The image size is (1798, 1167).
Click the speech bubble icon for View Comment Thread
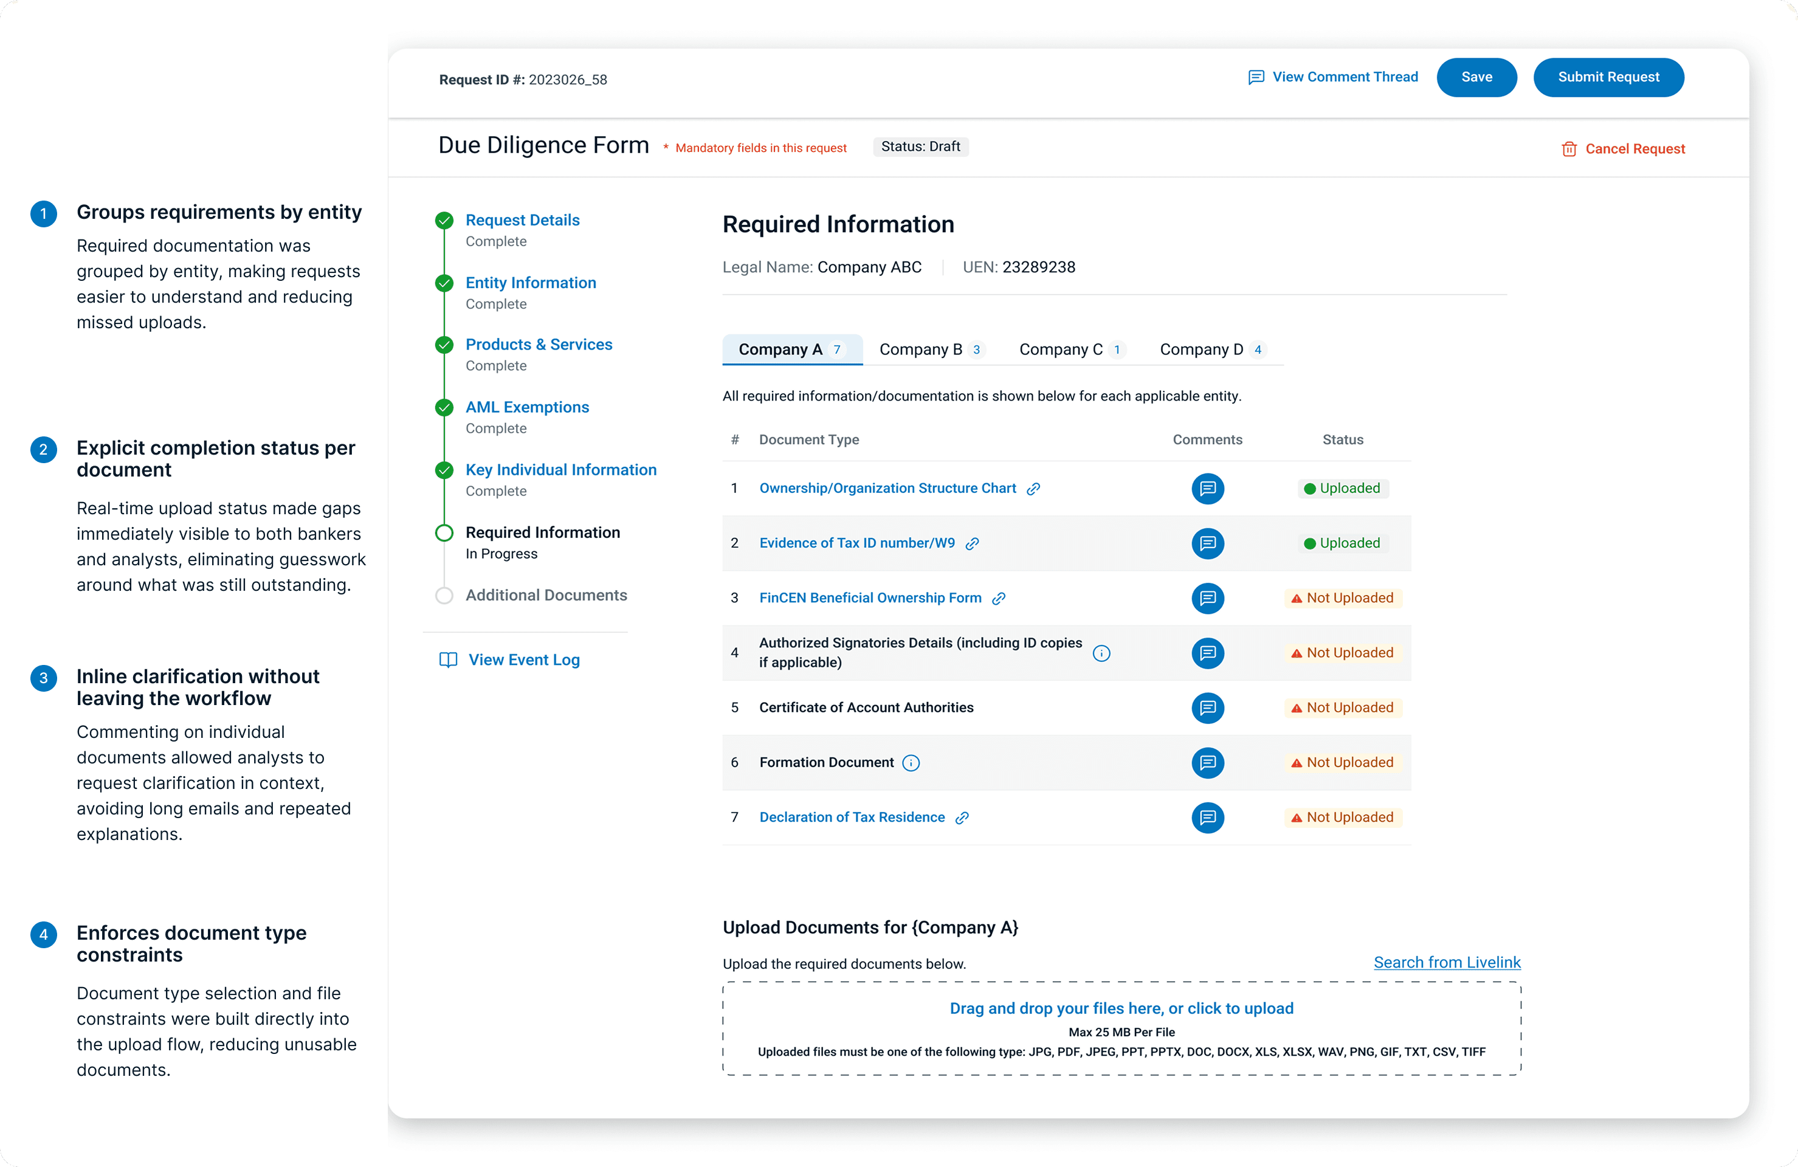pos(1256,77)
